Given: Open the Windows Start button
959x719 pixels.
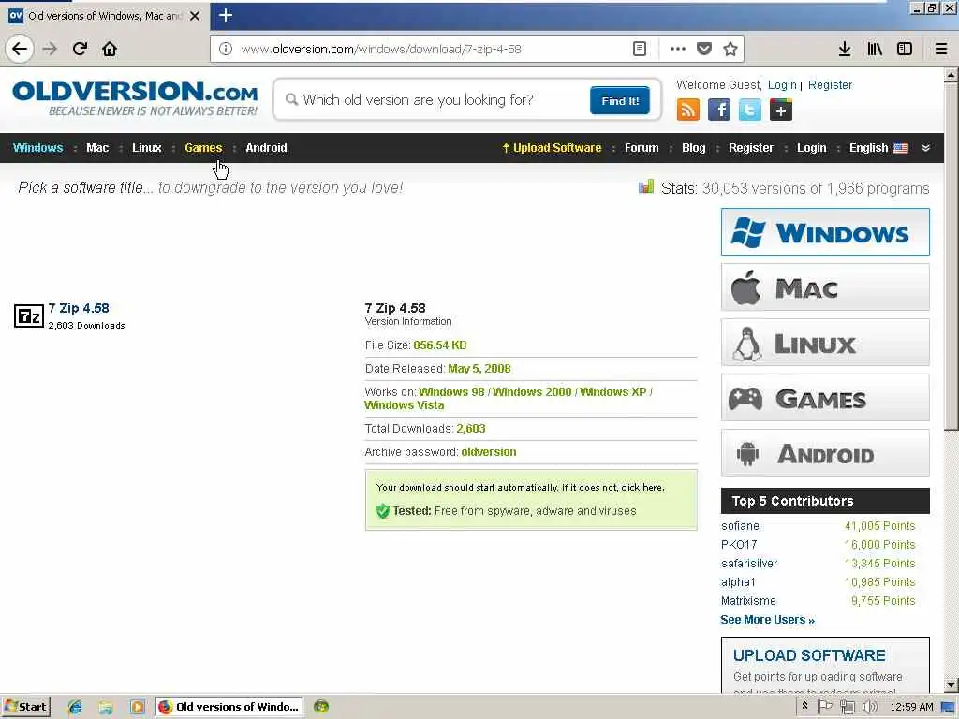Looking at the screenshot, I should coord(25,707).
